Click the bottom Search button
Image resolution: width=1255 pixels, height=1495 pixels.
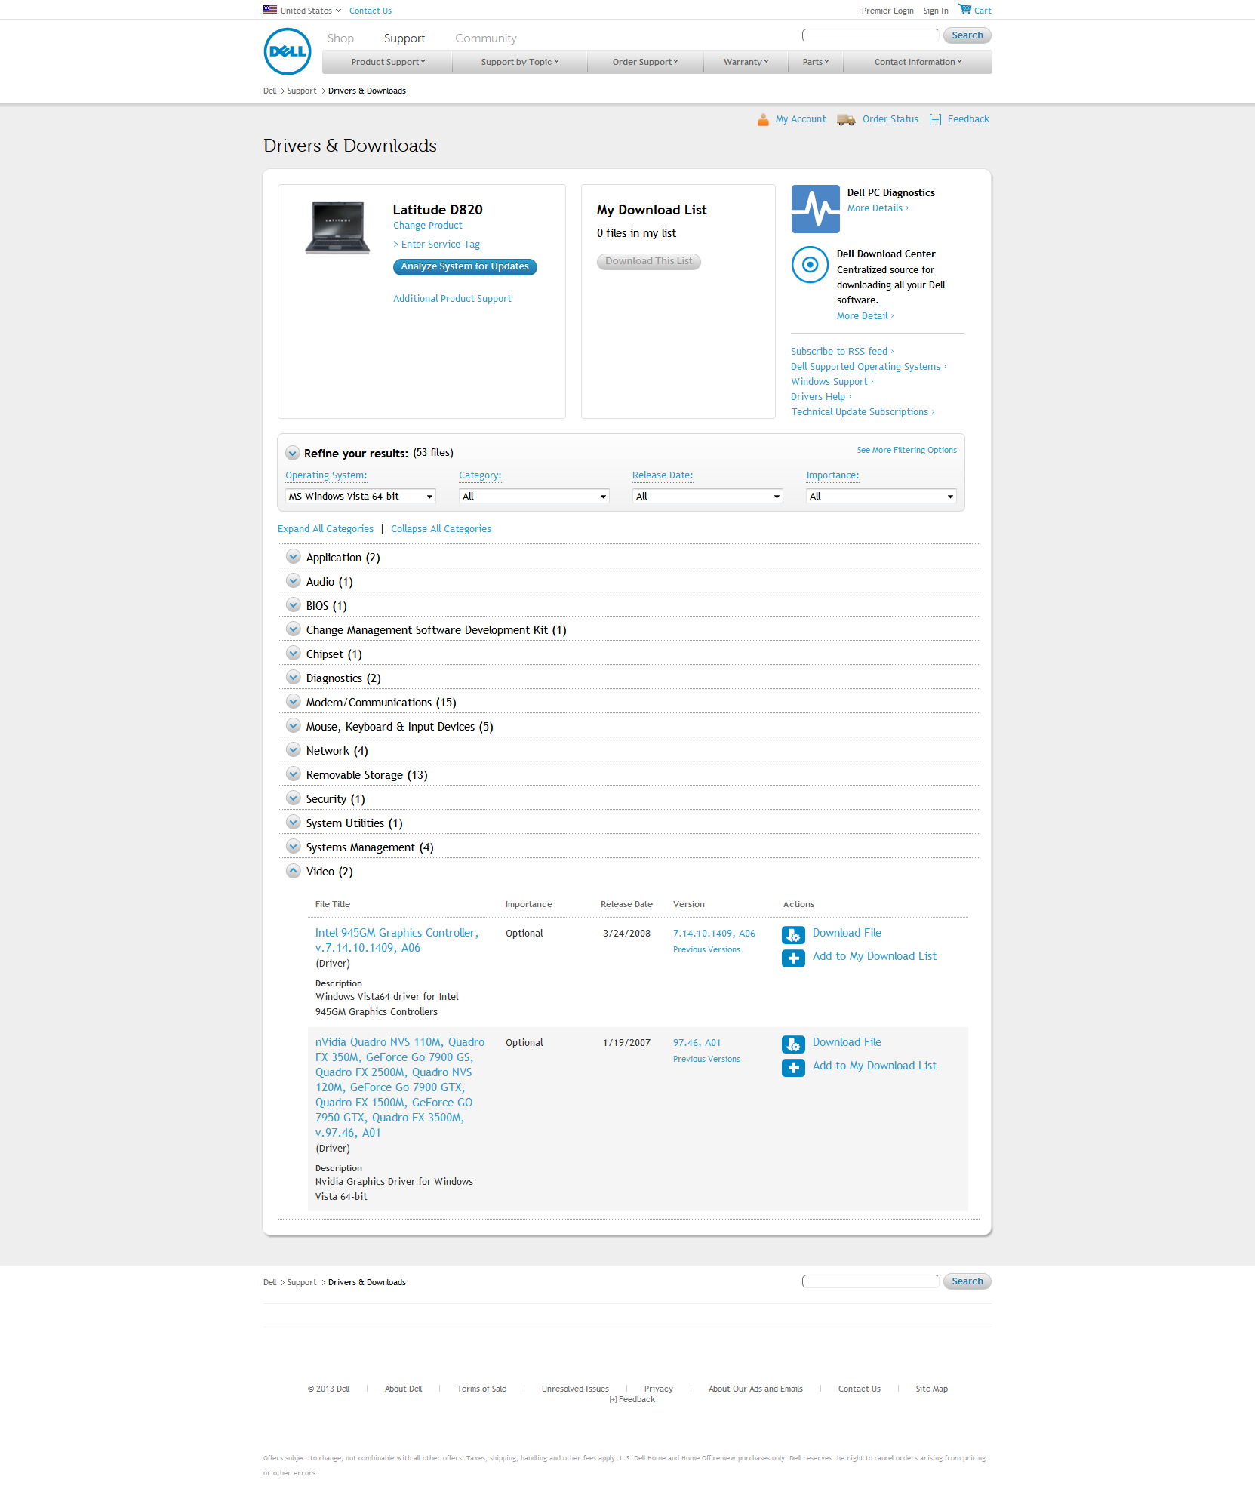pos(967,1281)
